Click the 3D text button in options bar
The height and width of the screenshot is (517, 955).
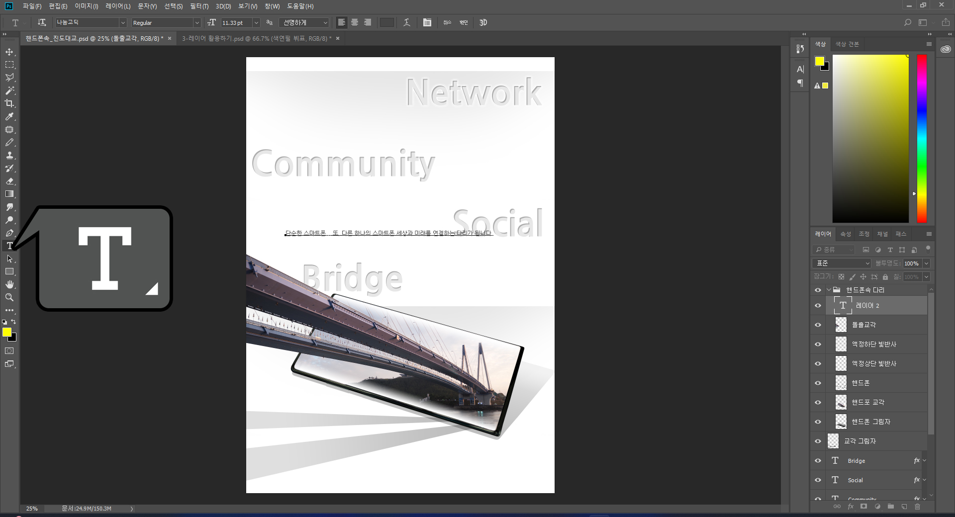(x=483, y=22)
